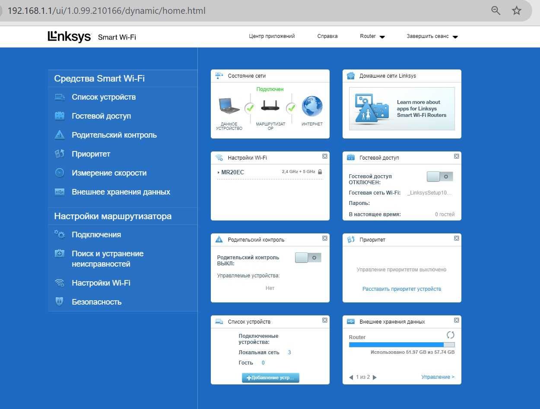540x409 pixels.
Task: Click the device list sidebar icon
Action: (x=60, y=97)
